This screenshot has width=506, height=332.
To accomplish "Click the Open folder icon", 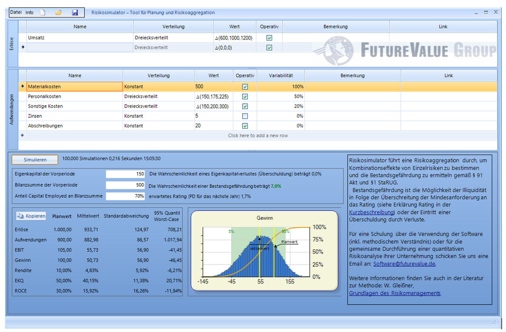I will [58, 13].
